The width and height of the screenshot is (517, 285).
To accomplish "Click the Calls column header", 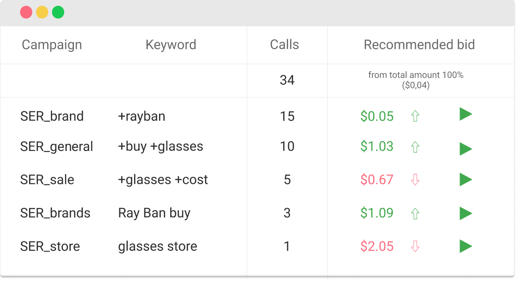I will click(x=284, y=45).
